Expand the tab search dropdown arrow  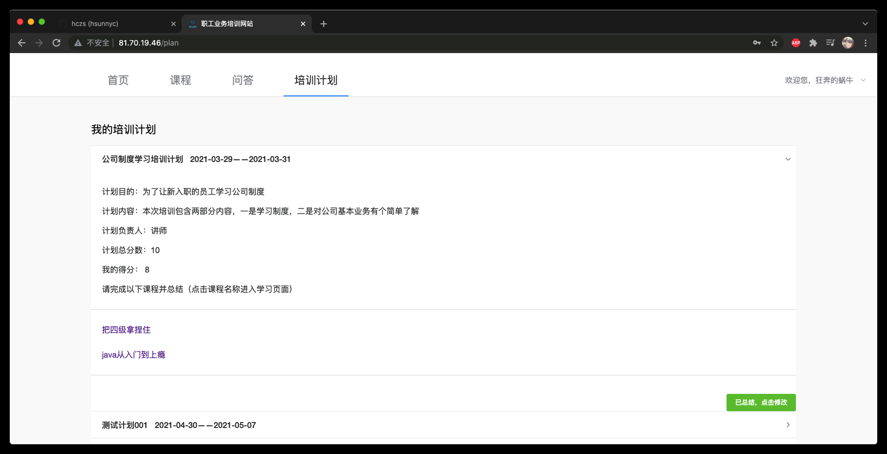pyautogui.click(x=865, y=24)
